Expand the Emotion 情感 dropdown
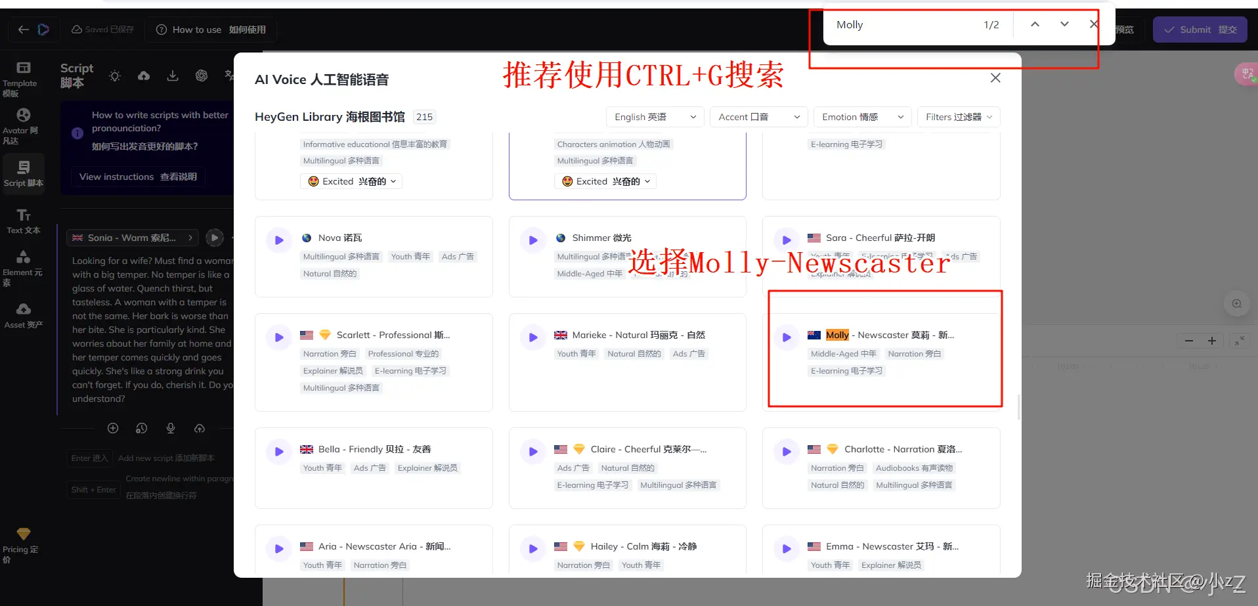1258x606 pixels. [x=861, y=116]
